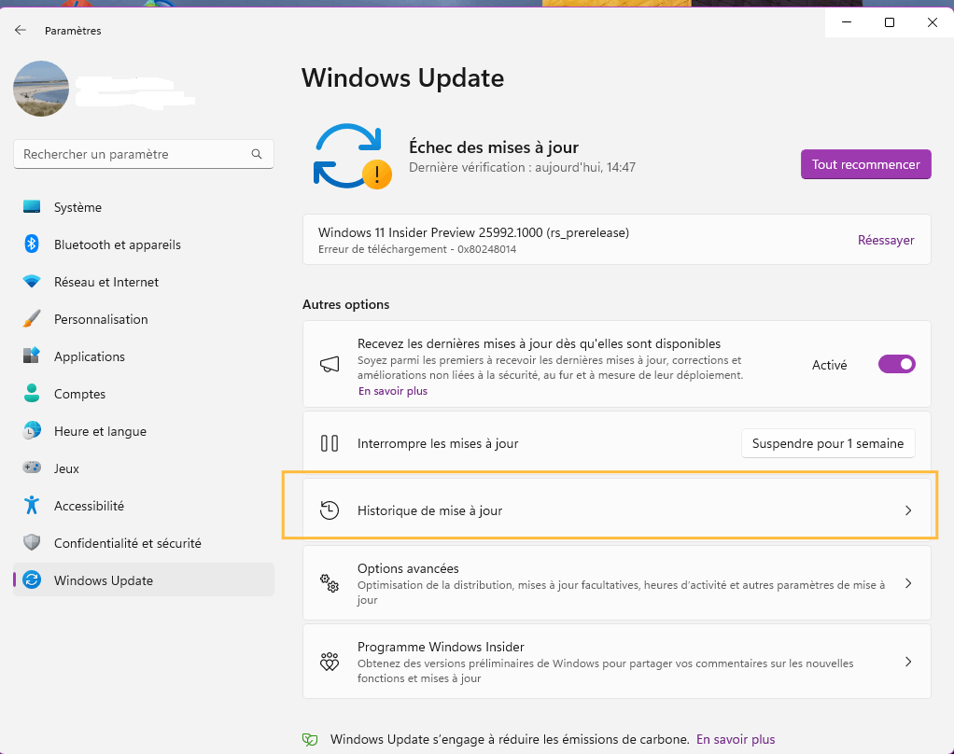Open the Système settings category

(144, 207)
